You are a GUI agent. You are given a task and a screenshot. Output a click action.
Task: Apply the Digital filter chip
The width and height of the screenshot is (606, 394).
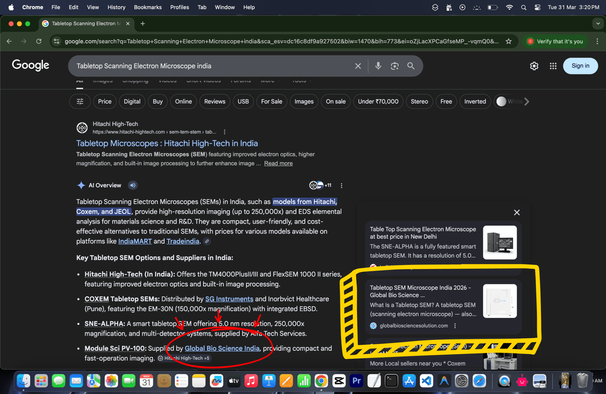tap(132, 101)
